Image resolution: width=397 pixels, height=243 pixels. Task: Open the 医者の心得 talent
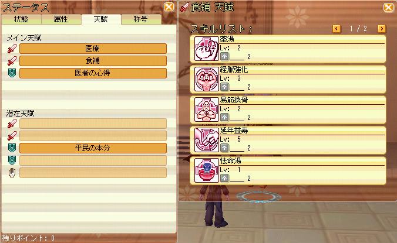coord(93,73)
